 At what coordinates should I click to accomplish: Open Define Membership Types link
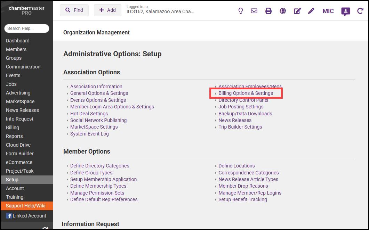(98, 186)
